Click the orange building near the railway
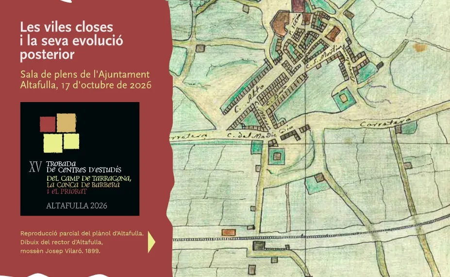 (x=229, y=232)
